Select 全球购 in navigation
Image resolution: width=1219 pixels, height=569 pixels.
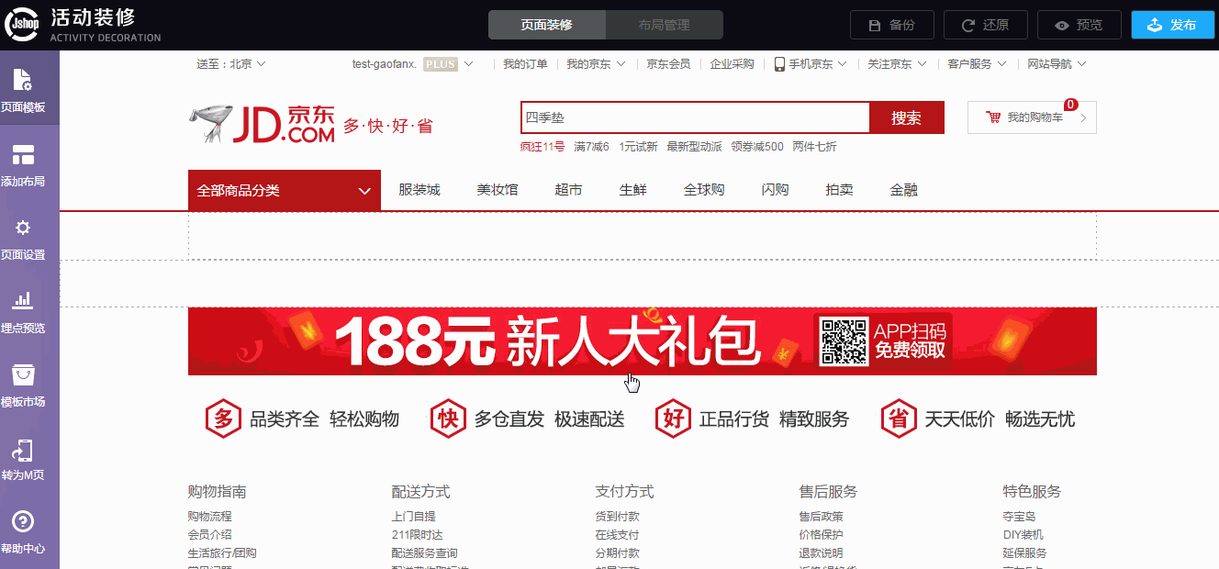click(704, 190)
